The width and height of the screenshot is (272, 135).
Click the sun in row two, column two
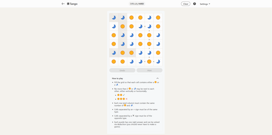click(122, 26)
